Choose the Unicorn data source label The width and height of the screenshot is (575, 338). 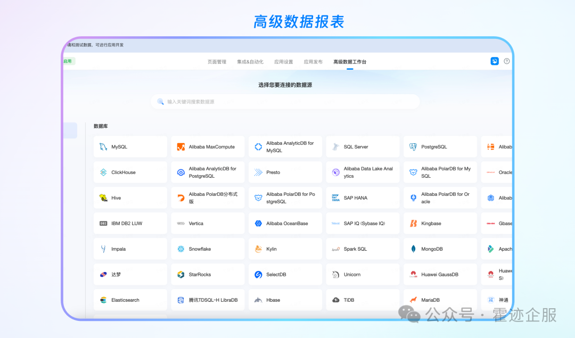[x=352, y=275]
